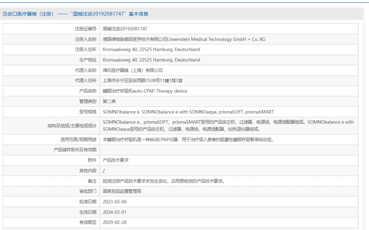Click the "代理人住所" row label
369x230 pixels.
click(x=86, y=80)
